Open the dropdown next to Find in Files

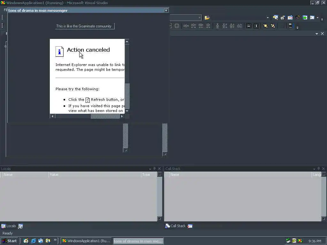(x=268, y=18)
